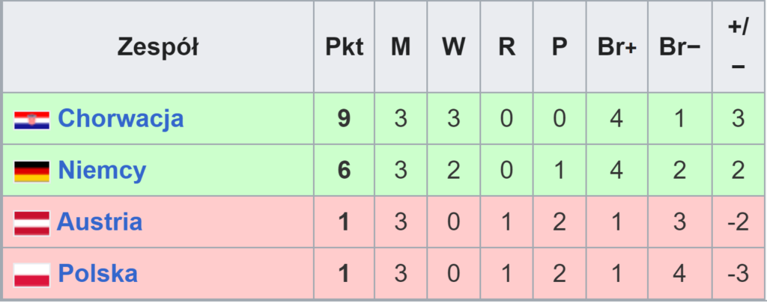Click the R column header
Image resolution: width=767 pixels, height=303 pixels.
506,47
